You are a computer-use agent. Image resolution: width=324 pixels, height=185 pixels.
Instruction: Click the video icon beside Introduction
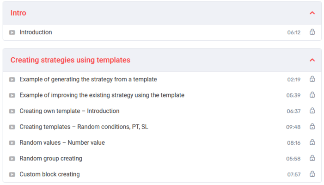12,32
